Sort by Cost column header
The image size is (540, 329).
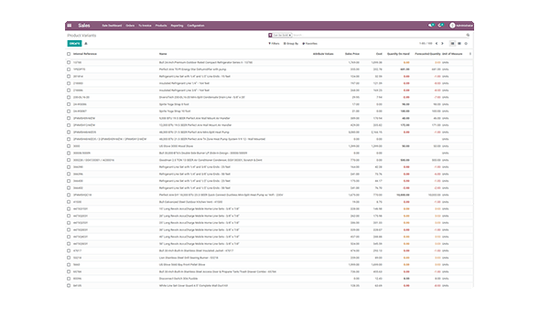click(x=379, y=54)
